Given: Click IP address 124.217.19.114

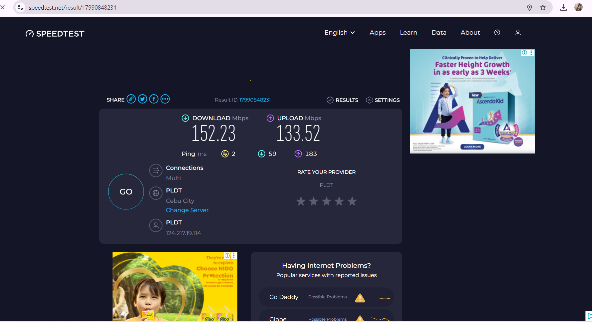Looking at the screenshot, I should coord(183,233).
